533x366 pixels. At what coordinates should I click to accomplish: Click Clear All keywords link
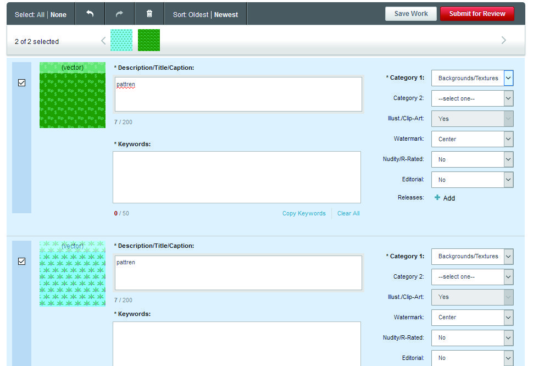click(x=348, y=213)
